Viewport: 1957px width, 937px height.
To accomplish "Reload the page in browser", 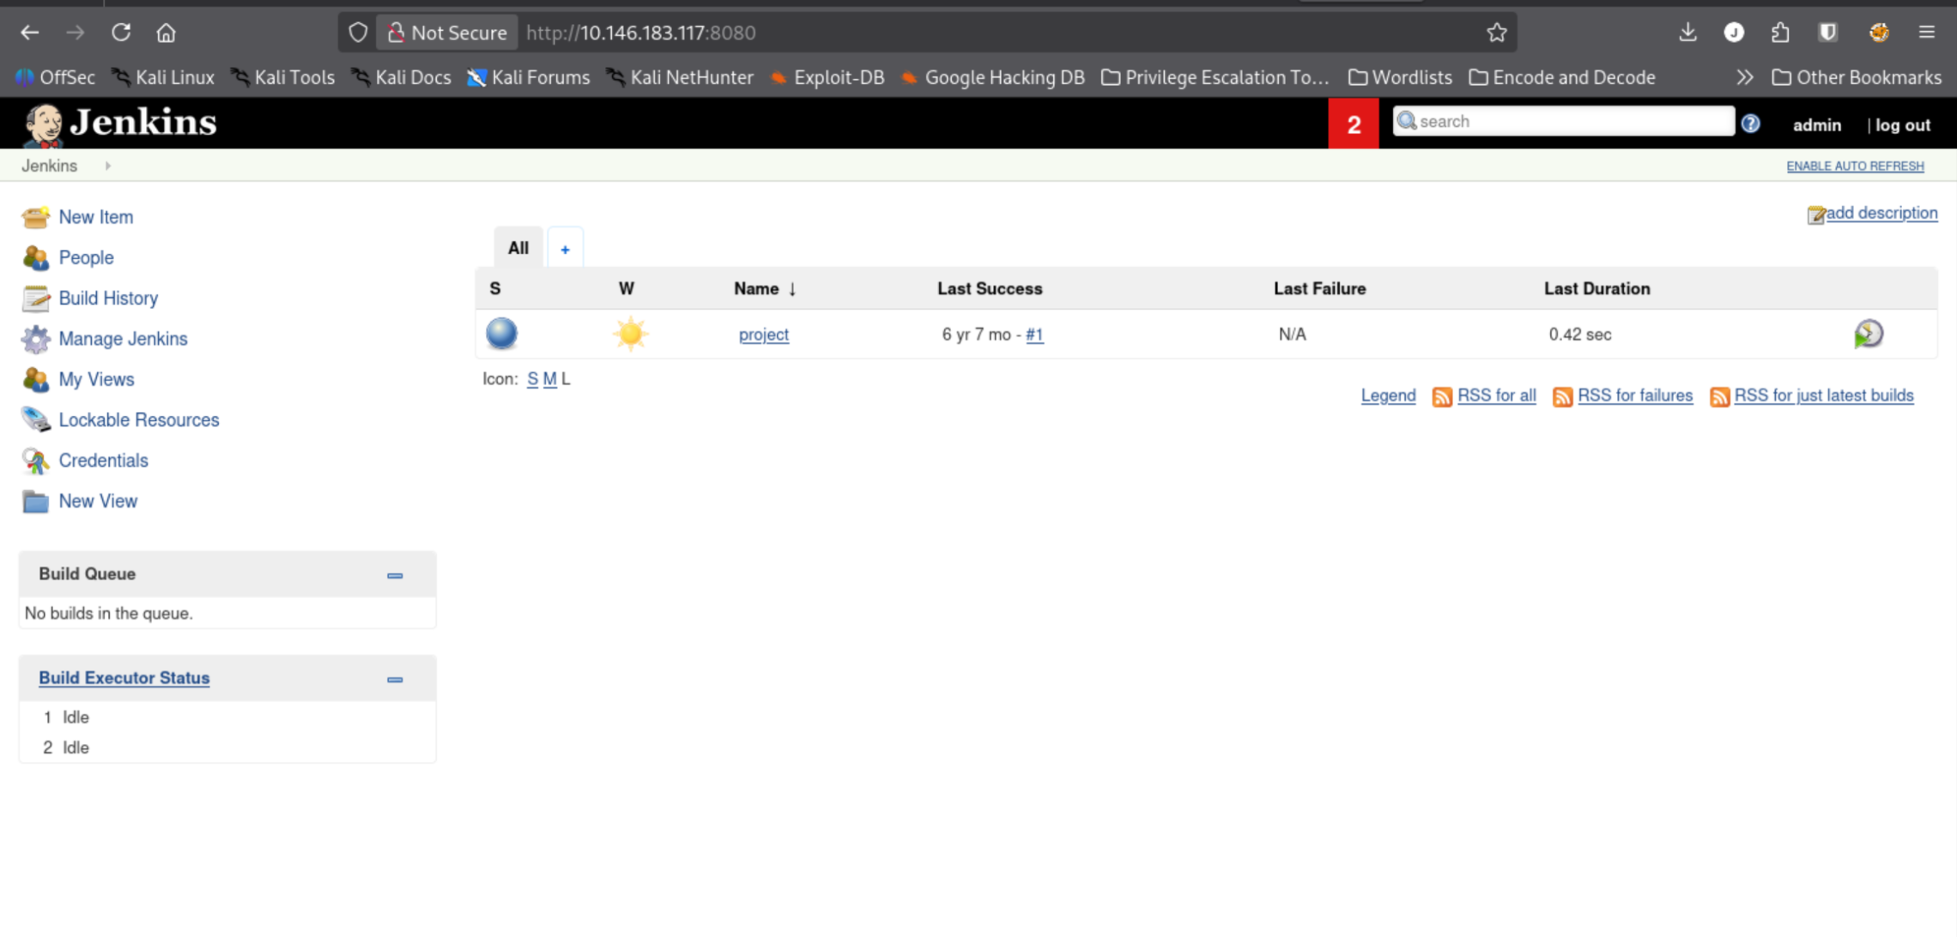I will tap(121, 33).
